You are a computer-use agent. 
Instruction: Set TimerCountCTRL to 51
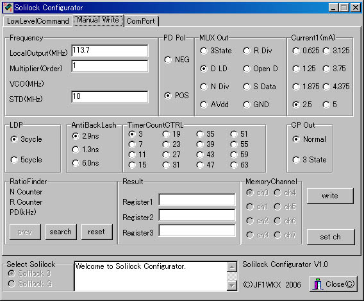coord(239,134)
